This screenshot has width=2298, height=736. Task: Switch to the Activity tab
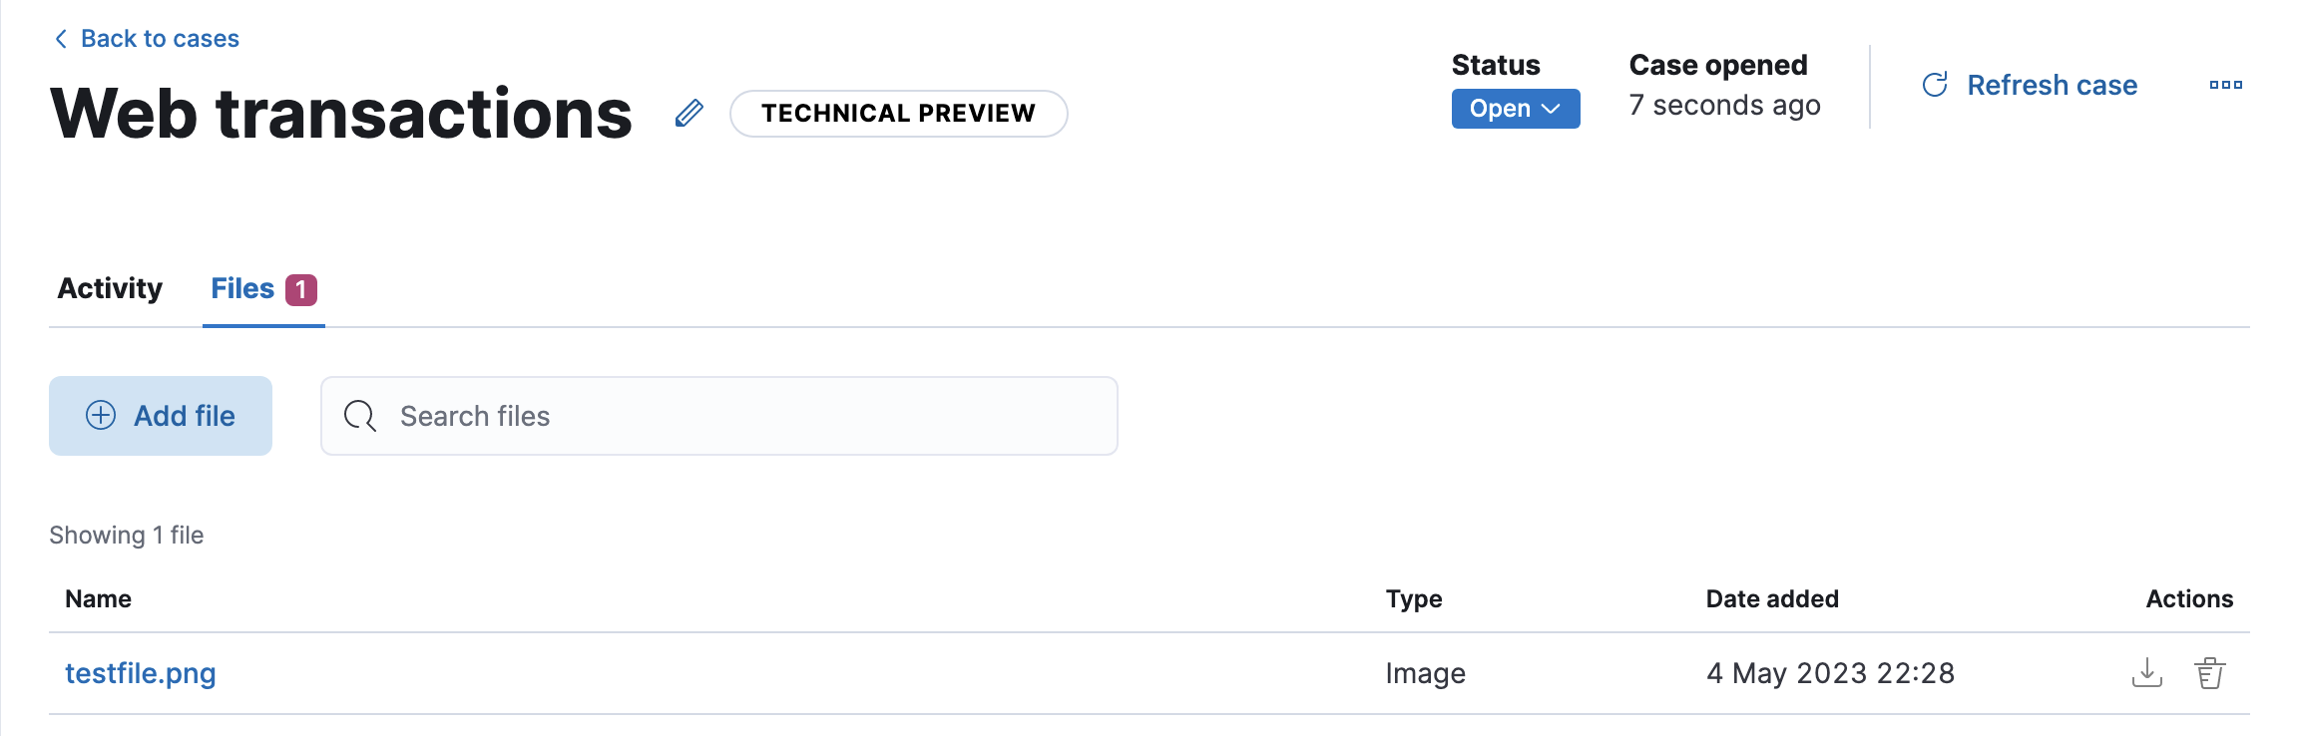[110, 289]
